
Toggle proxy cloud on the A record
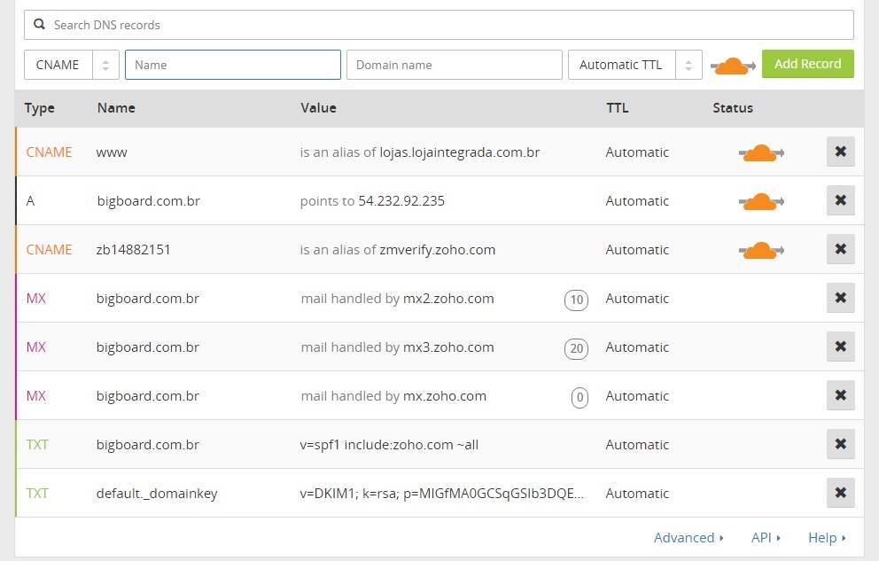[761, 202]
